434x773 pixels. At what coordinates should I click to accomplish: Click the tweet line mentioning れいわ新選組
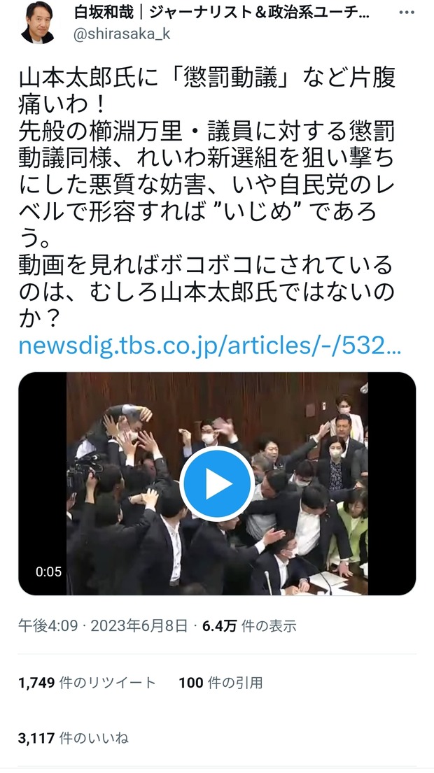(207, 159)
